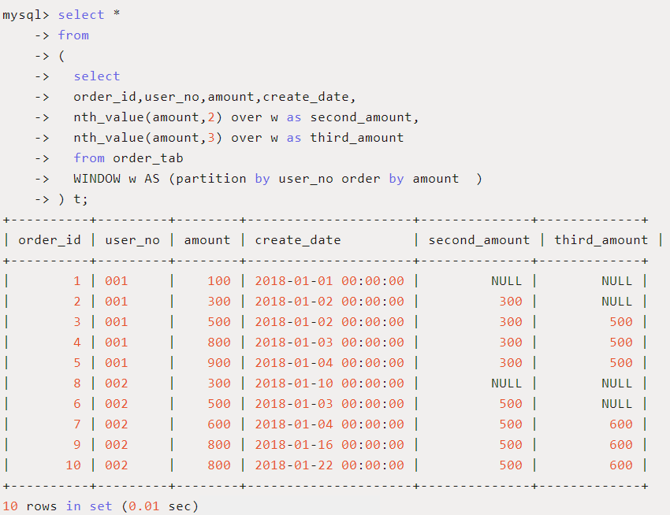Select the third_amount column header
Image resolution: width=670 pixels, height=515 pixels.
click(x=601, y=239)
